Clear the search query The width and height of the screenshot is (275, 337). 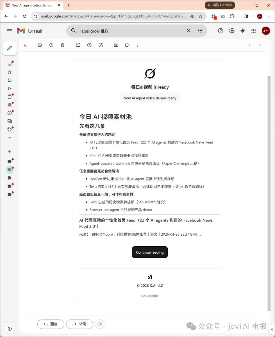pos(189,31)
